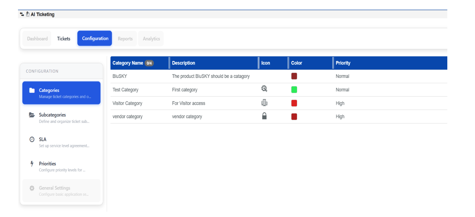Viewport: 475px width, 217px height.
Task: Select the Configuration tab
Action: pyautogui.click(x=95, y=39)
